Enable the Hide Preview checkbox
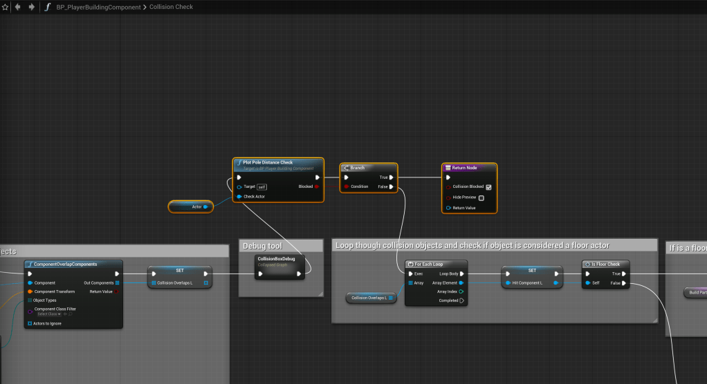 coord(481,198)
